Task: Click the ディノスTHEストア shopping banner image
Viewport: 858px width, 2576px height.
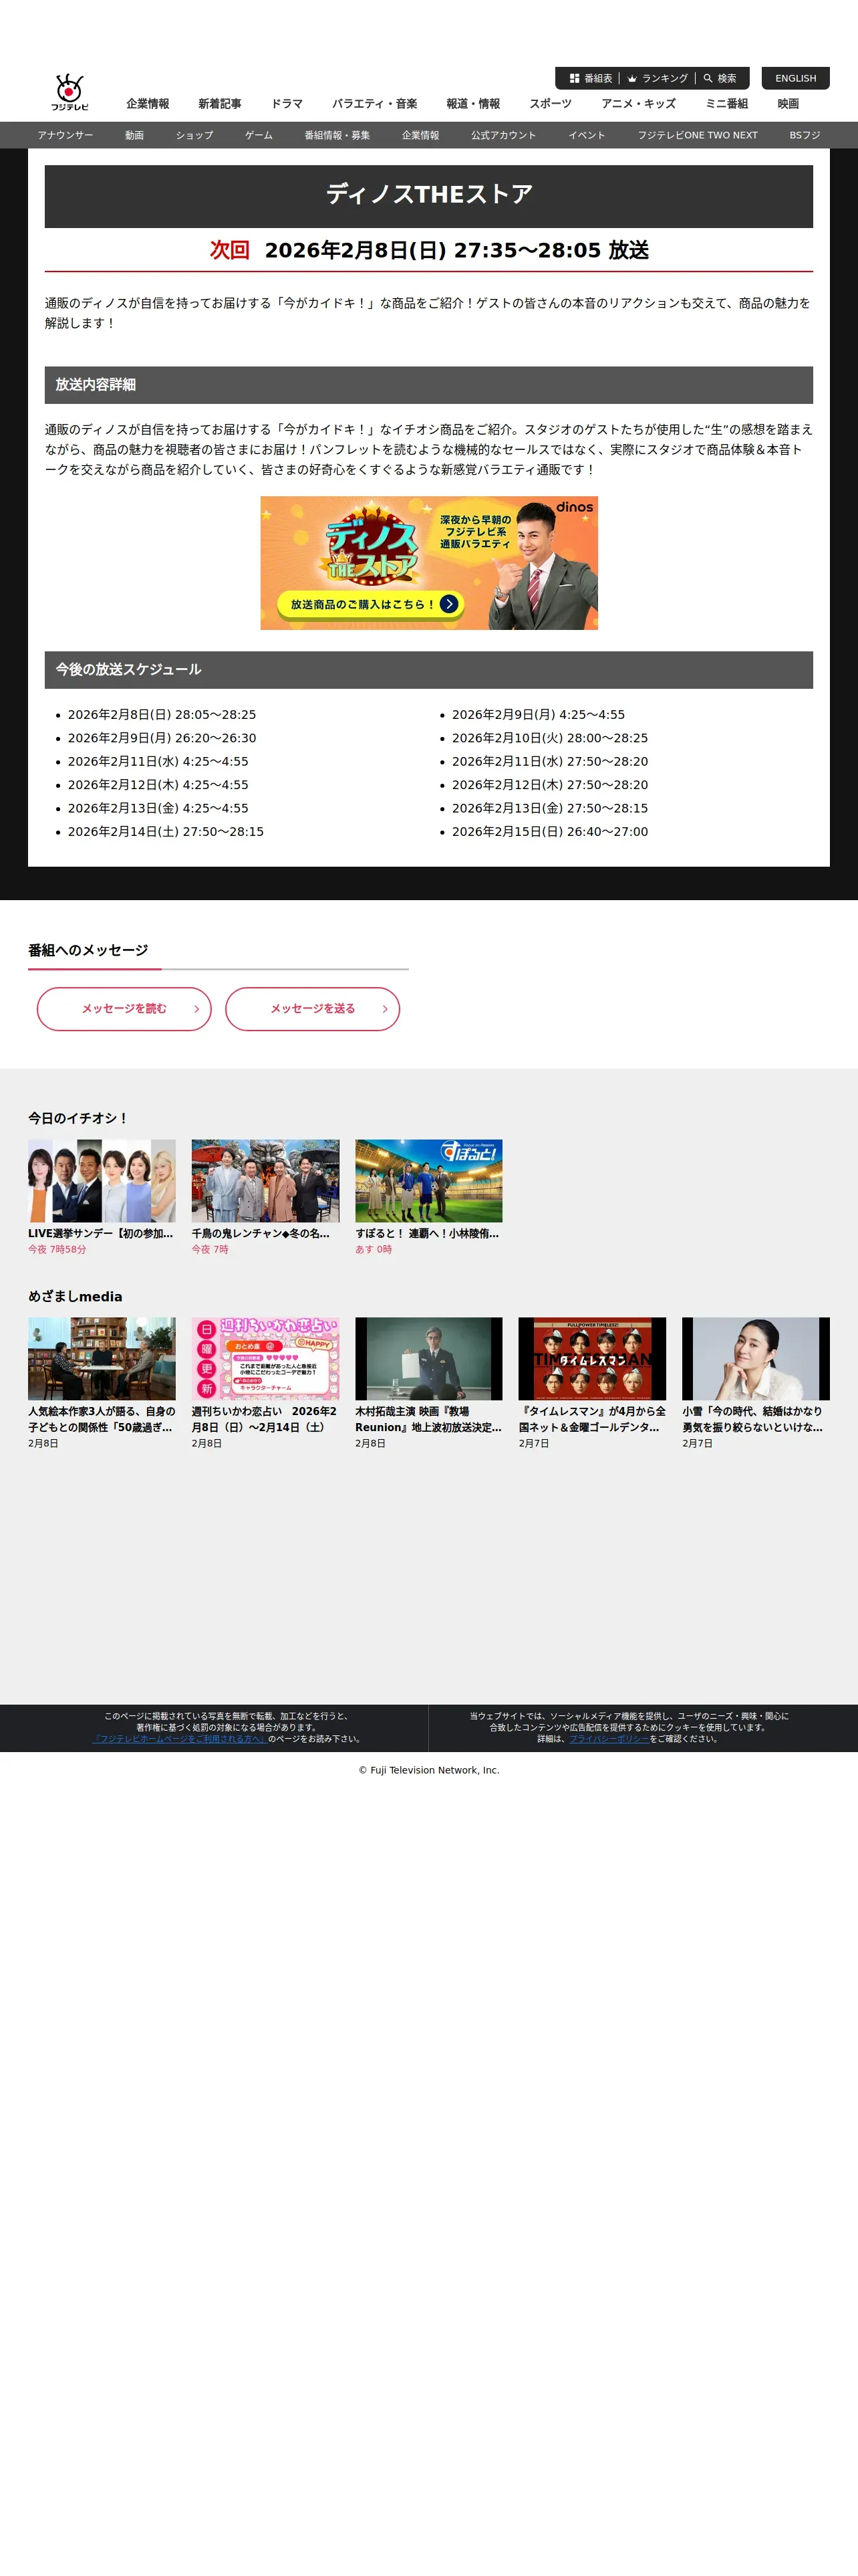Action: [430, 563]
